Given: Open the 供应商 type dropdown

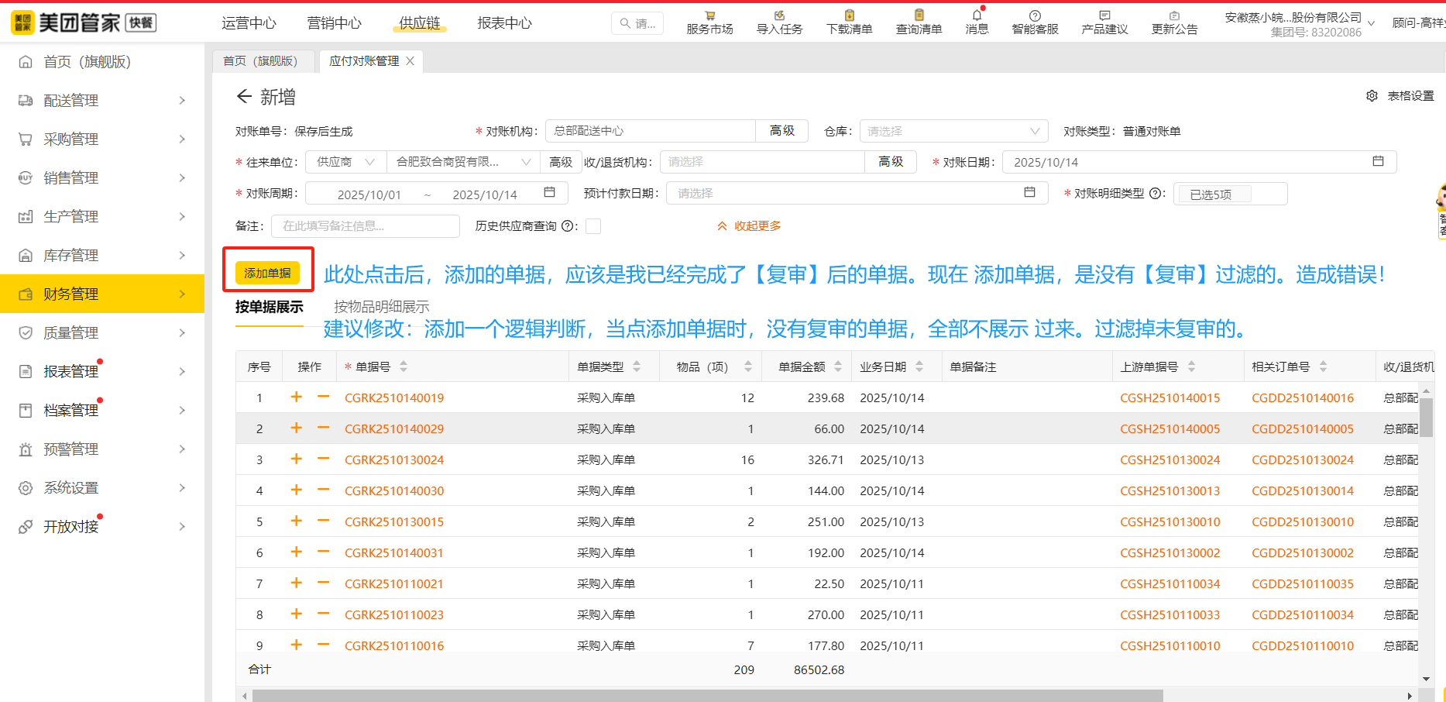Looking at the screenshot, I should pos(345,162).
